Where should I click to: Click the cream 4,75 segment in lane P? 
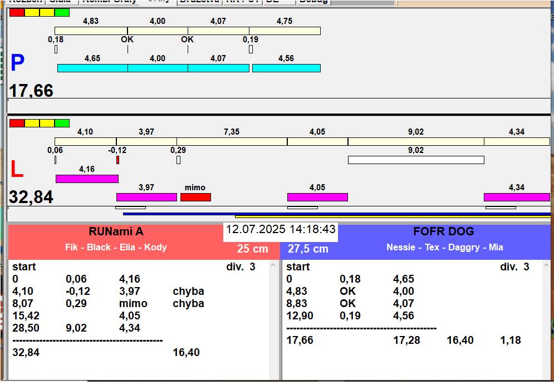[285, 31]
